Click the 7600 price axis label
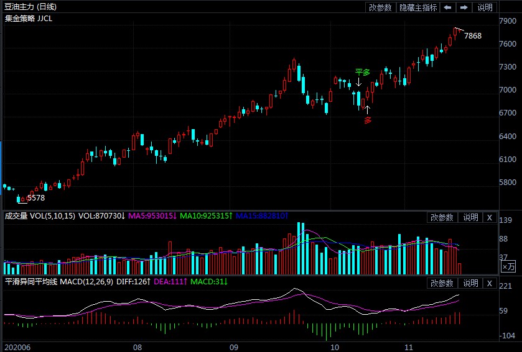 (508, 44)
